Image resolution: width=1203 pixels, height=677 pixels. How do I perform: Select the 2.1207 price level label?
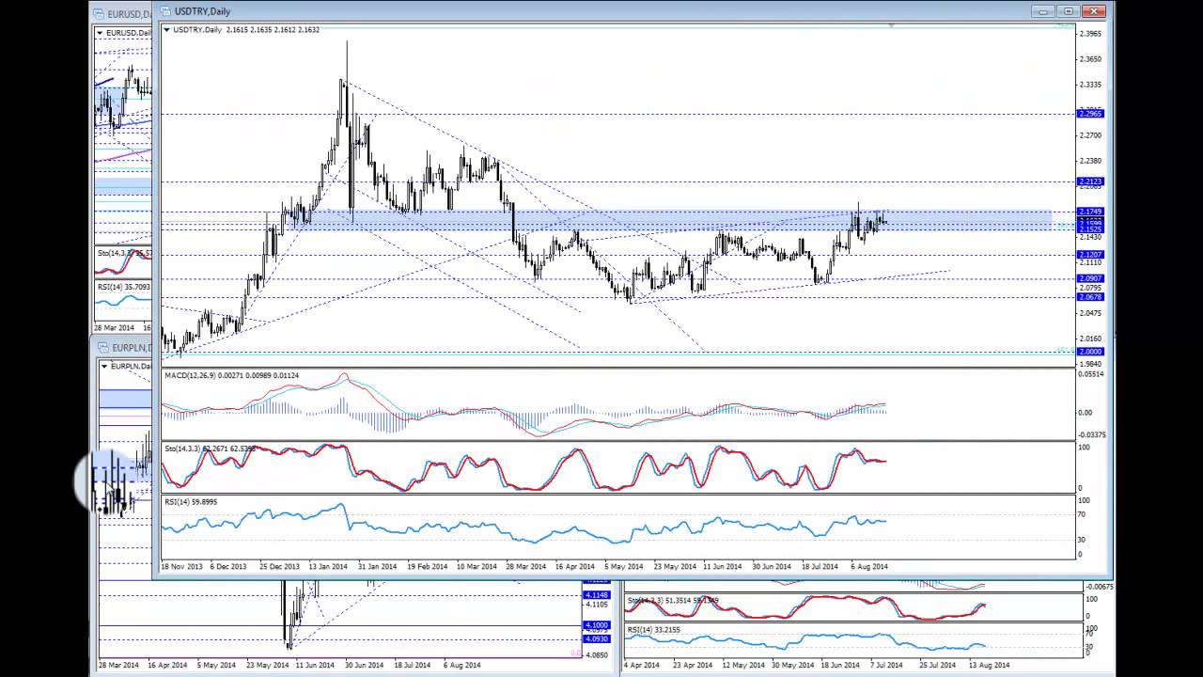(1090, 255)
